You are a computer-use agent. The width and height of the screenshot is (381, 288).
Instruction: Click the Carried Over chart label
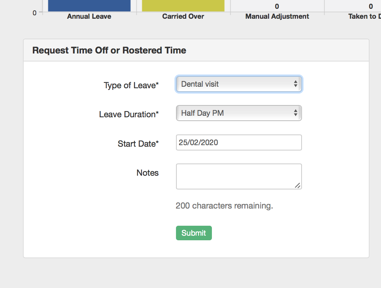pyautogui.click(x=183, y=16)
